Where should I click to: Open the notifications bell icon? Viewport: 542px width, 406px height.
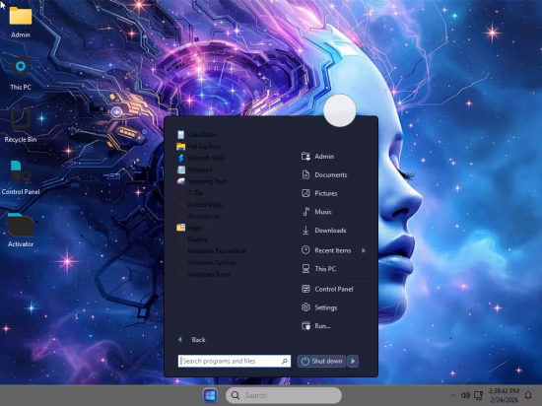click(528, 395)
